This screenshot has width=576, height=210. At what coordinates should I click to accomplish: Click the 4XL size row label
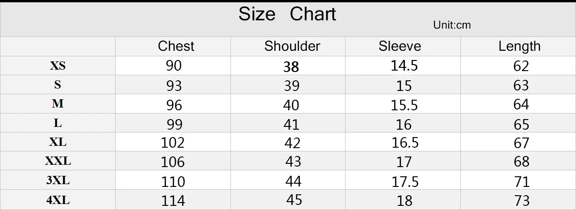click(58, 200)
